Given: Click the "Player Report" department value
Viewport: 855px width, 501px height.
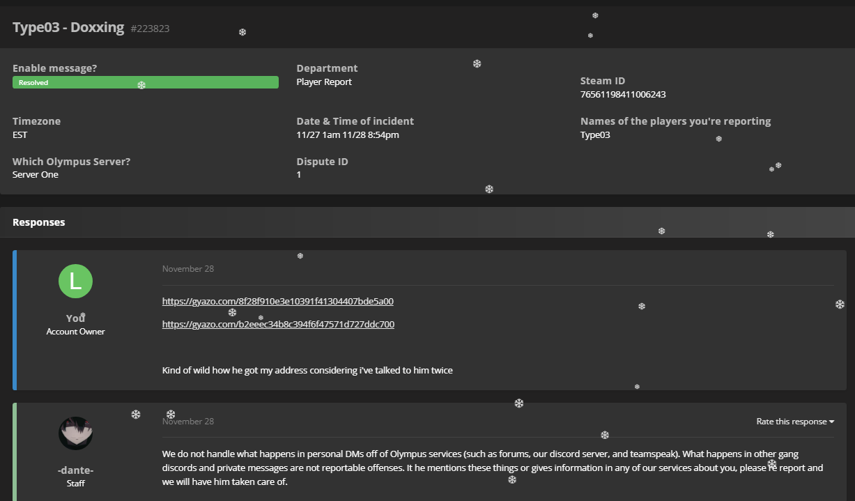Looking at the screenshot, I should click(x=324, y=82).
